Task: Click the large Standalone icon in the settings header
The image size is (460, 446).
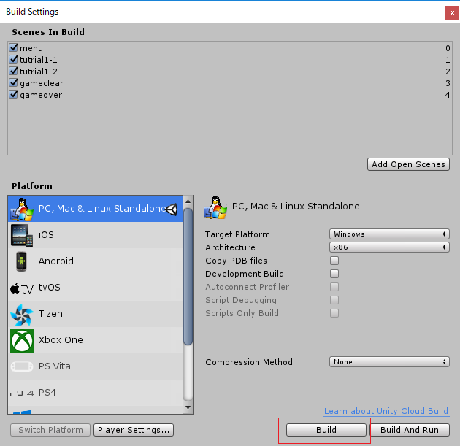Action: click(215, 207)
